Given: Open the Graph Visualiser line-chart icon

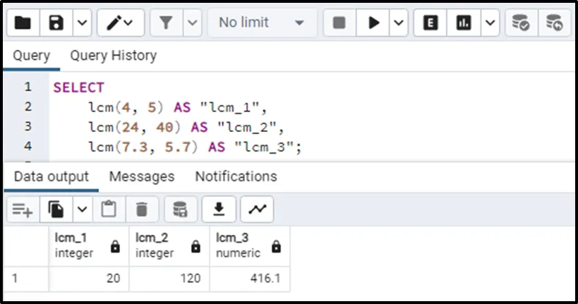Looking at the screenshot, I should coord(257,209).
